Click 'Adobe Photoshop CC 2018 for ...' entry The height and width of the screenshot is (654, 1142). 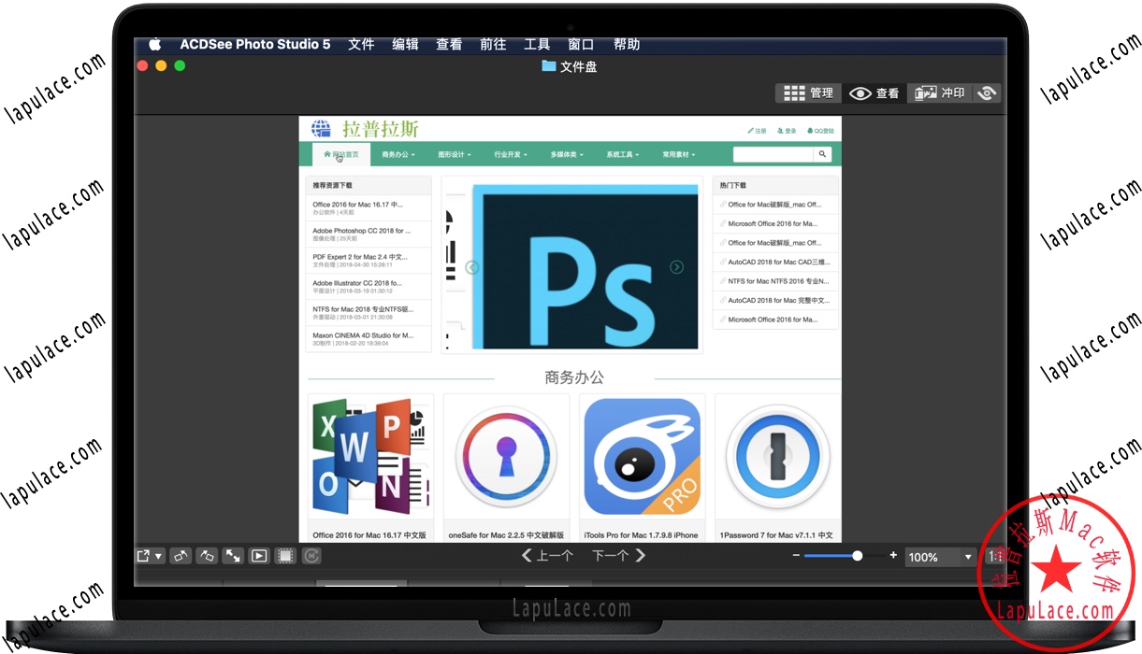(x=361, y=230)
